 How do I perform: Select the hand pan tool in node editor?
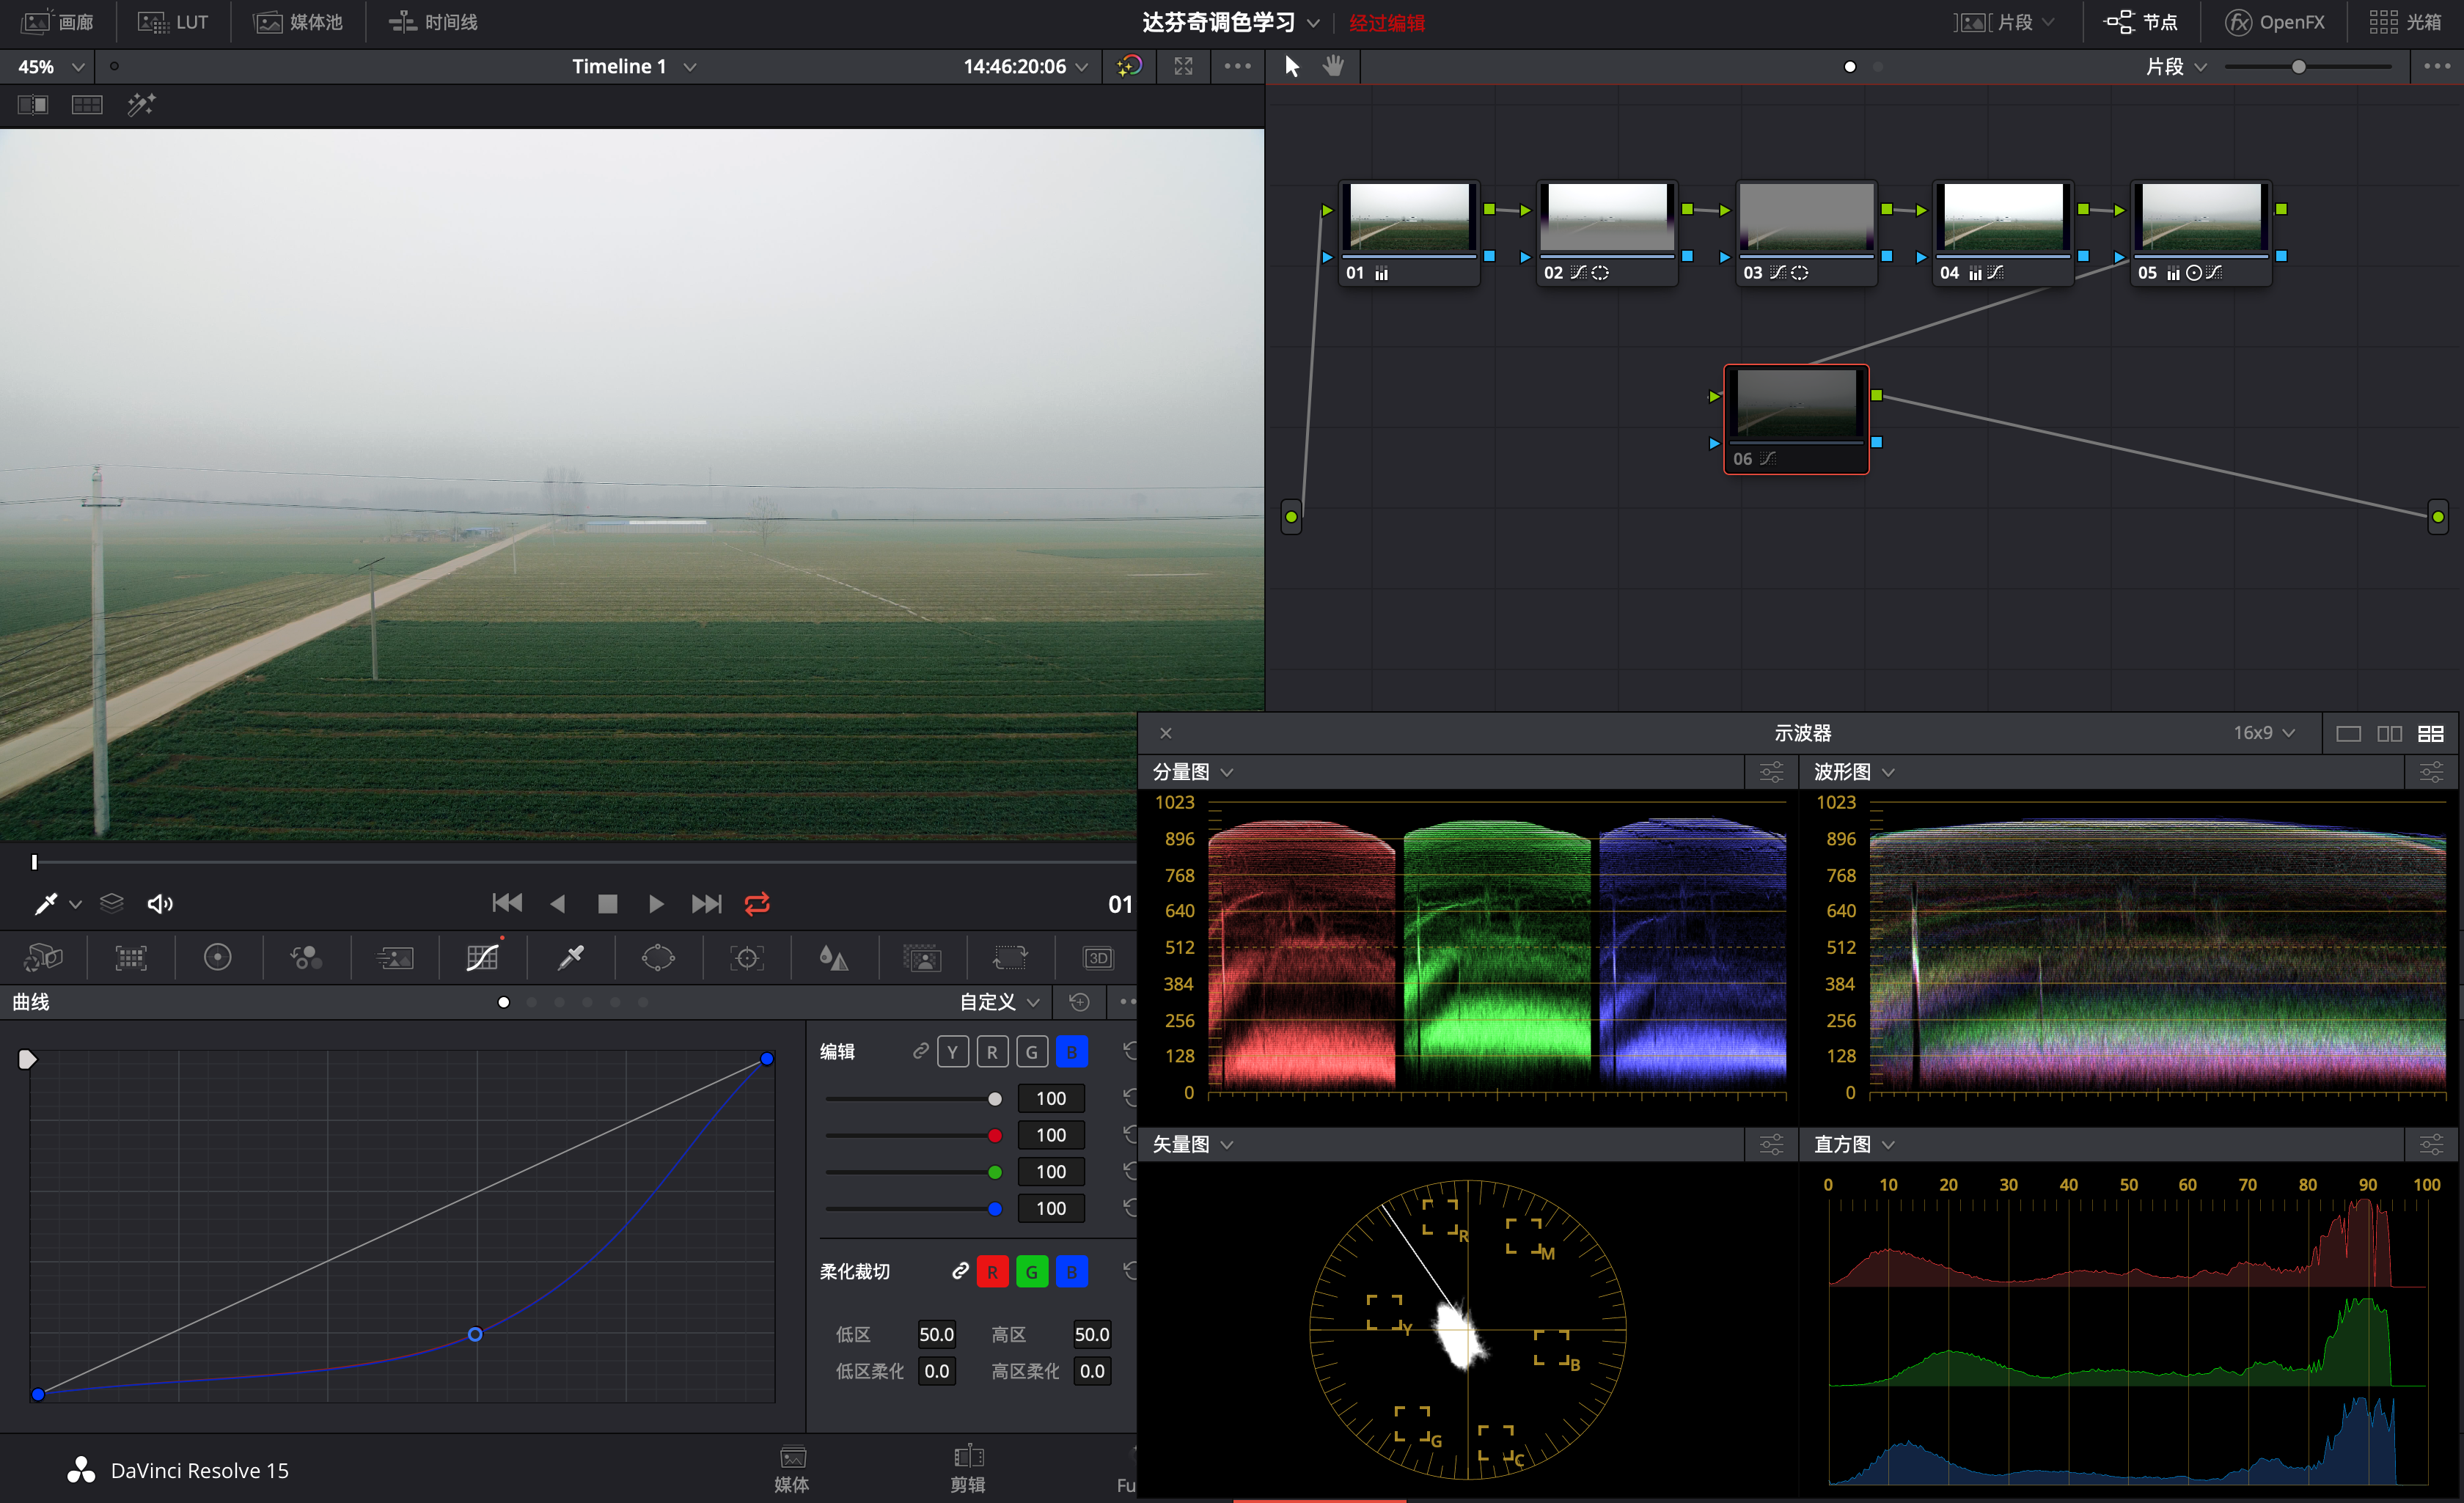(x=1333, y=66)
